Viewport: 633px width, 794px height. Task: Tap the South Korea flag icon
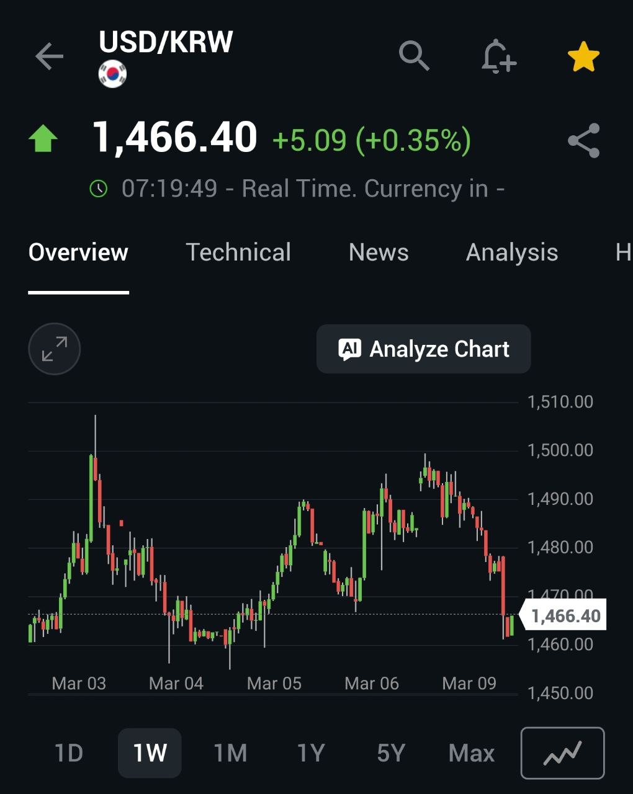(112, 74)
